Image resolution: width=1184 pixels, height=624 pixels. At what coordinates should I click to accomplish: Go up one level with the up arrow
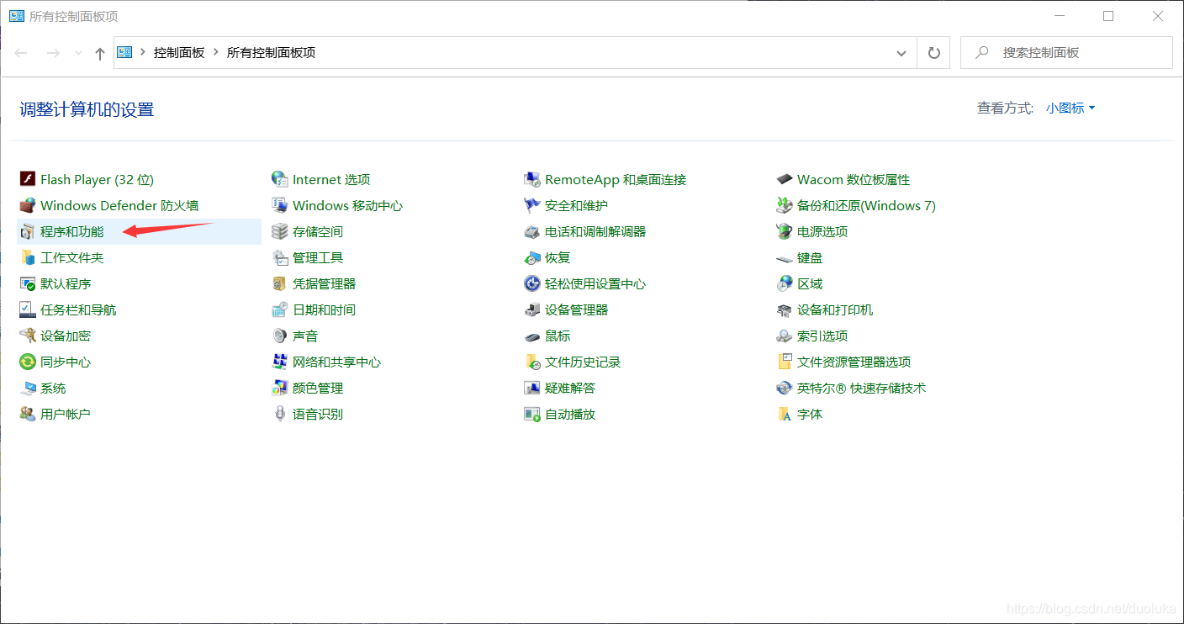point(100,53)
